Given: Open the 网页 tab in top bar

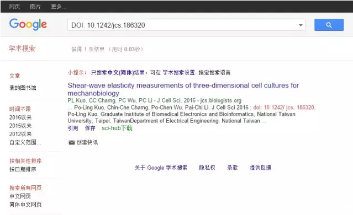Looking at the screenshot, I should pos(14,6).
